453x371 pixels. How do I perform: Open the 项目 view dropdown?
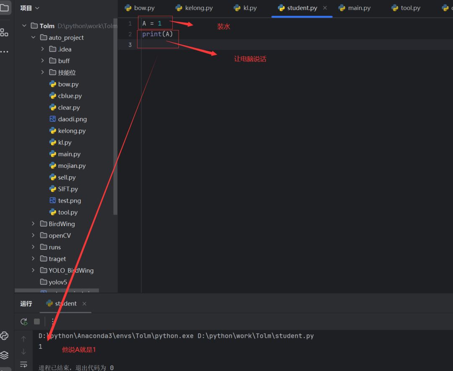coord(29,8)
